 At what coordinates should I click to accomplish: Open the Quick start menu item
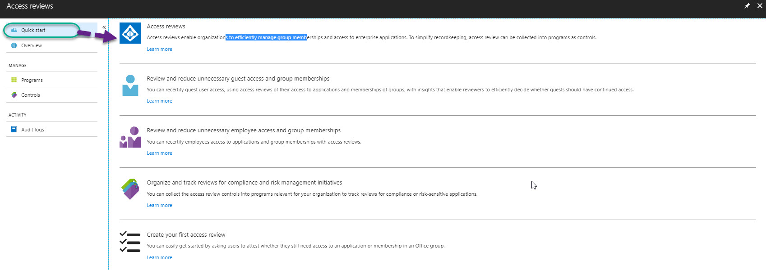click(x=52, y=30)
